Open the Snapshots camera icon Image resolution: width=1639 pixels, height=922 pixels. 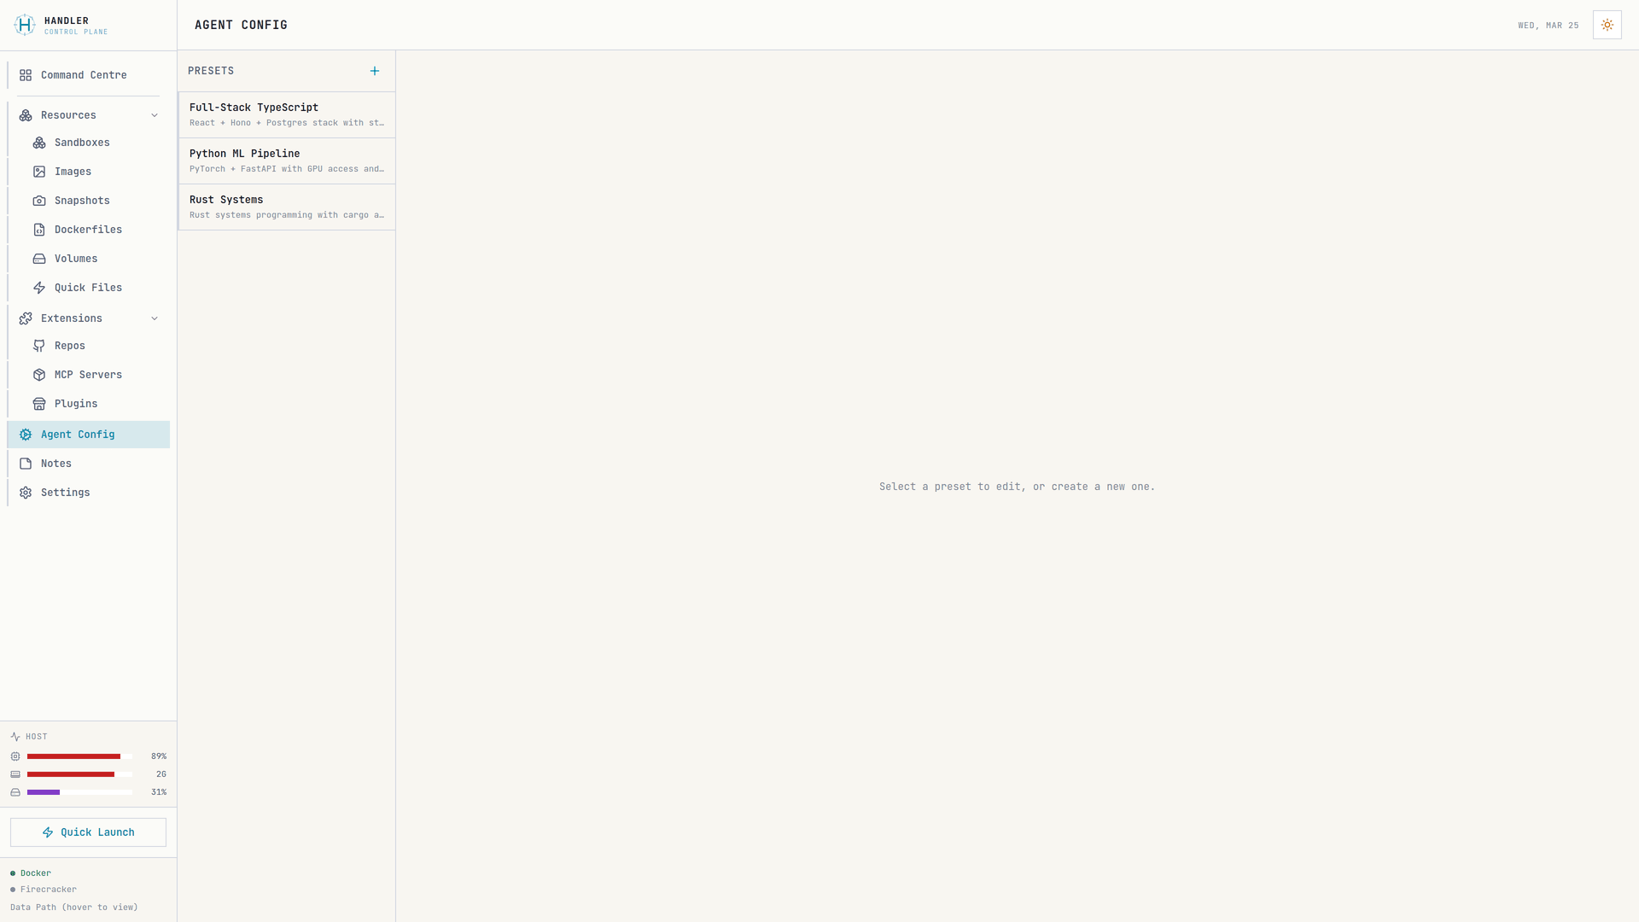click(39, 201)
